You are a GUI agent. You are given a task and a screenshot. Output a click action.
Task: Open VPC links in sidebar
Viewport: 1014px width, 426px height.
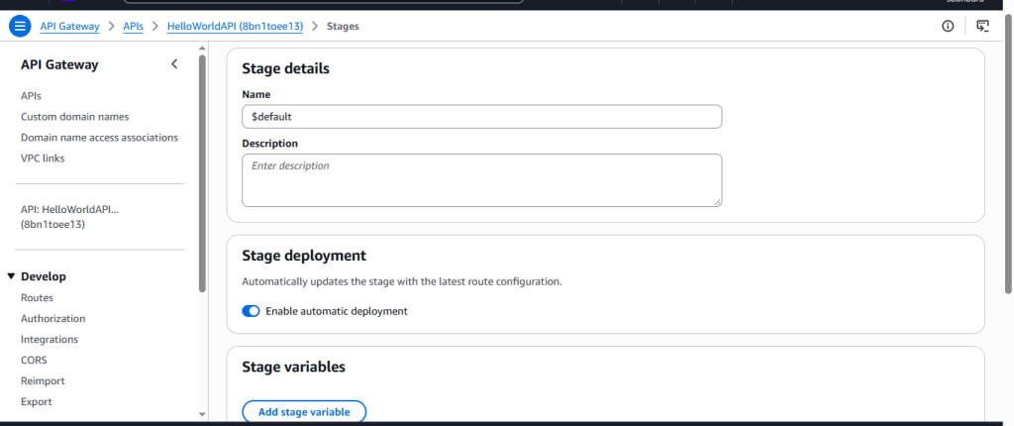point(43,158)
